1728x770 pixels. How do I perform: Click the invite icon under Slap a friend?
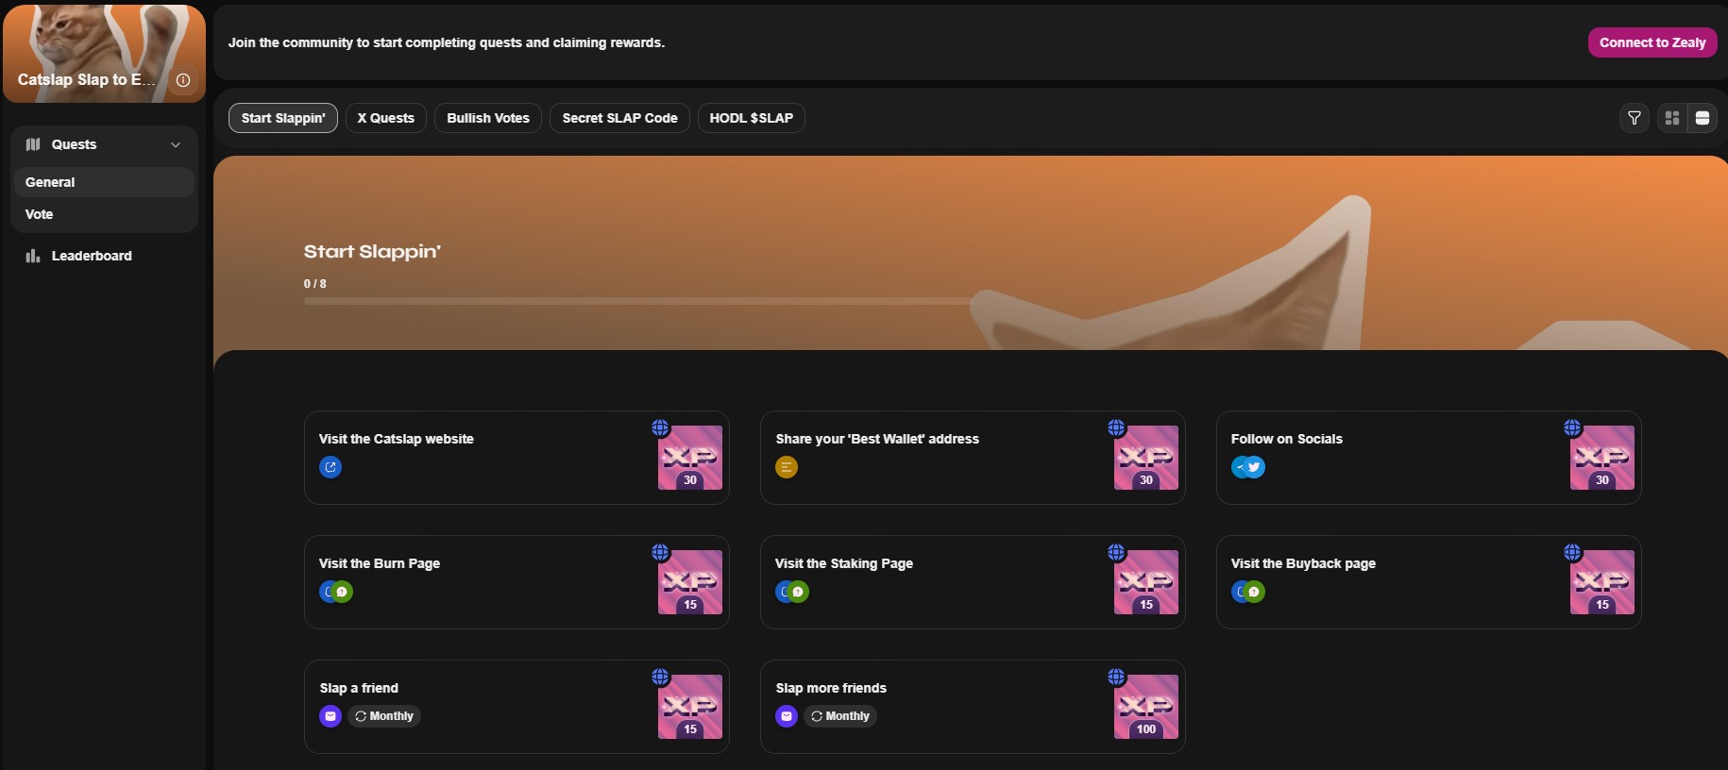pos(330,716)
